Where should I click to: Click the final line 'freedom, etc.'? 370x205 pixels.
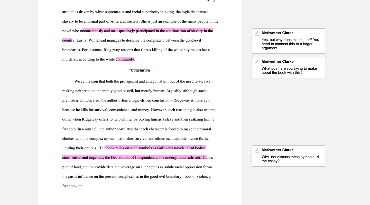pos(73,186)
